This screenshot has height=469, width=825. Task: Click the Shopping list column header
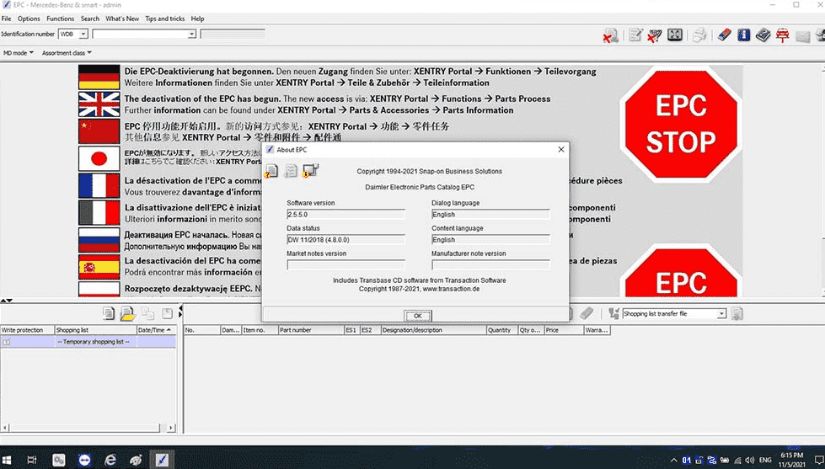pos(95,330)
